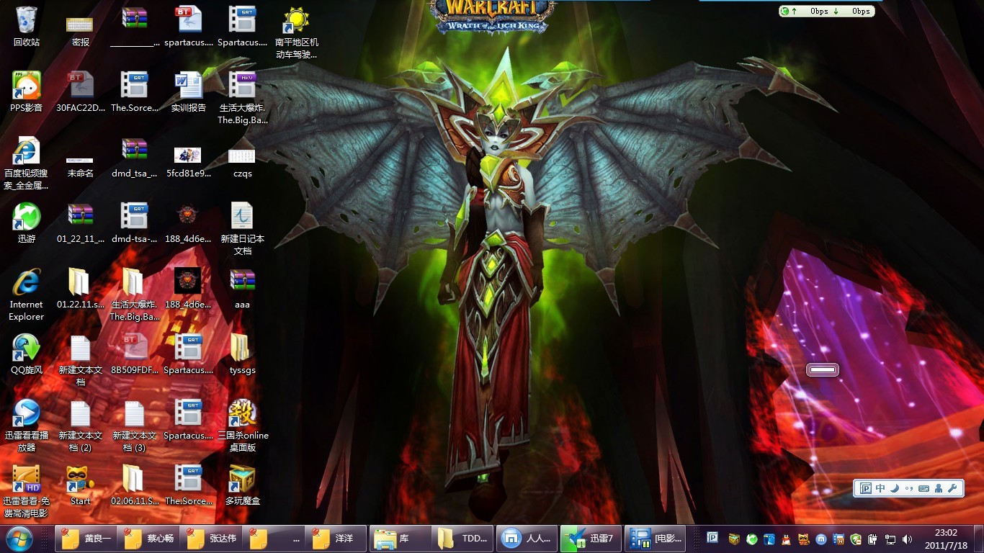Open the volume speaker tray icon
This screenshot has height=553, width=984.
click(x=907, y=539)
